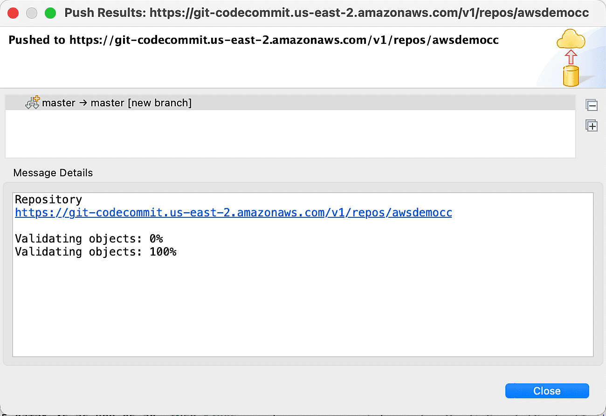Image resolution: width=606 pixels, height=416 pixels.
Task: Select master → master [new branch] row
Action: click(x=290, y=103)
